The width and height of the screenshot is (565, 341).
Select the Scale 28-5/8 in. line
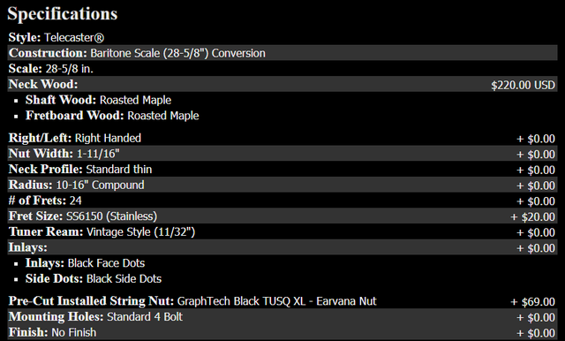pos(282,69)
